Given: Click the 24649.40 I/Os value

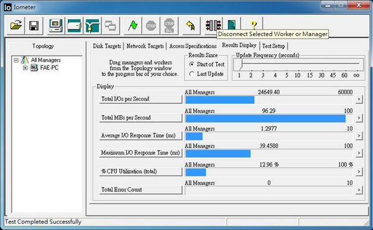Looking at the screenshot, I should [269, 92].
